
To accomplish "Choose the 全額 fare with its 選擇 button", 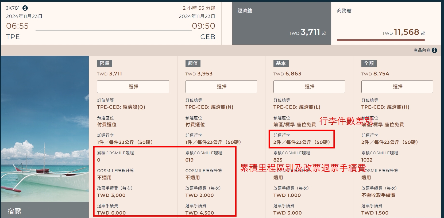I will click(x=397, y=87).
